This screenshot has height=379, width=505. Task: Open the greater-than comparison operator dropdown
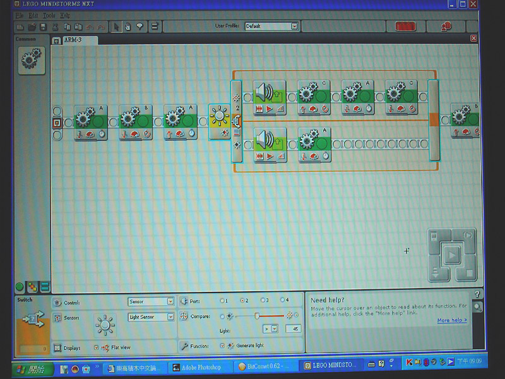click(270, 329)
